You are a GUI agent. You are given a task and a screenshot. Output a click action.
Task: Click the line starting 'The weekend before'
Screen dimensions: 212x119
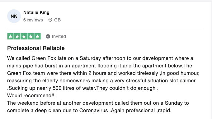98,103
